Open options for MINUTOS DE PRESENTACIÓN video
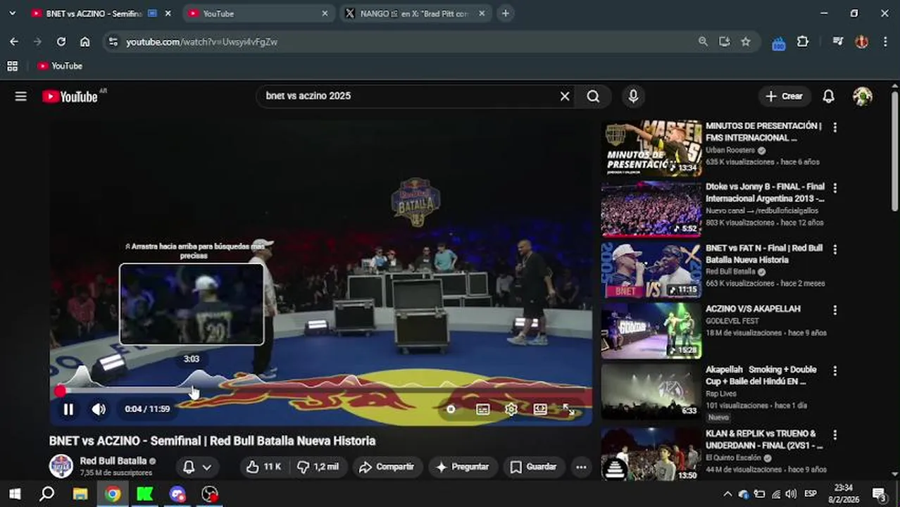Image resolution: width=900 pixels, height=507 pixels. (835, 127)
